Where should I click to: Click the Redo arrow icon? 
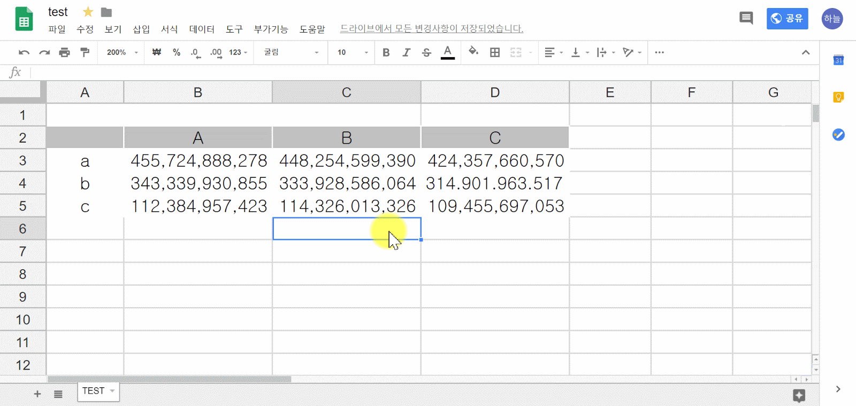point(44,52)
